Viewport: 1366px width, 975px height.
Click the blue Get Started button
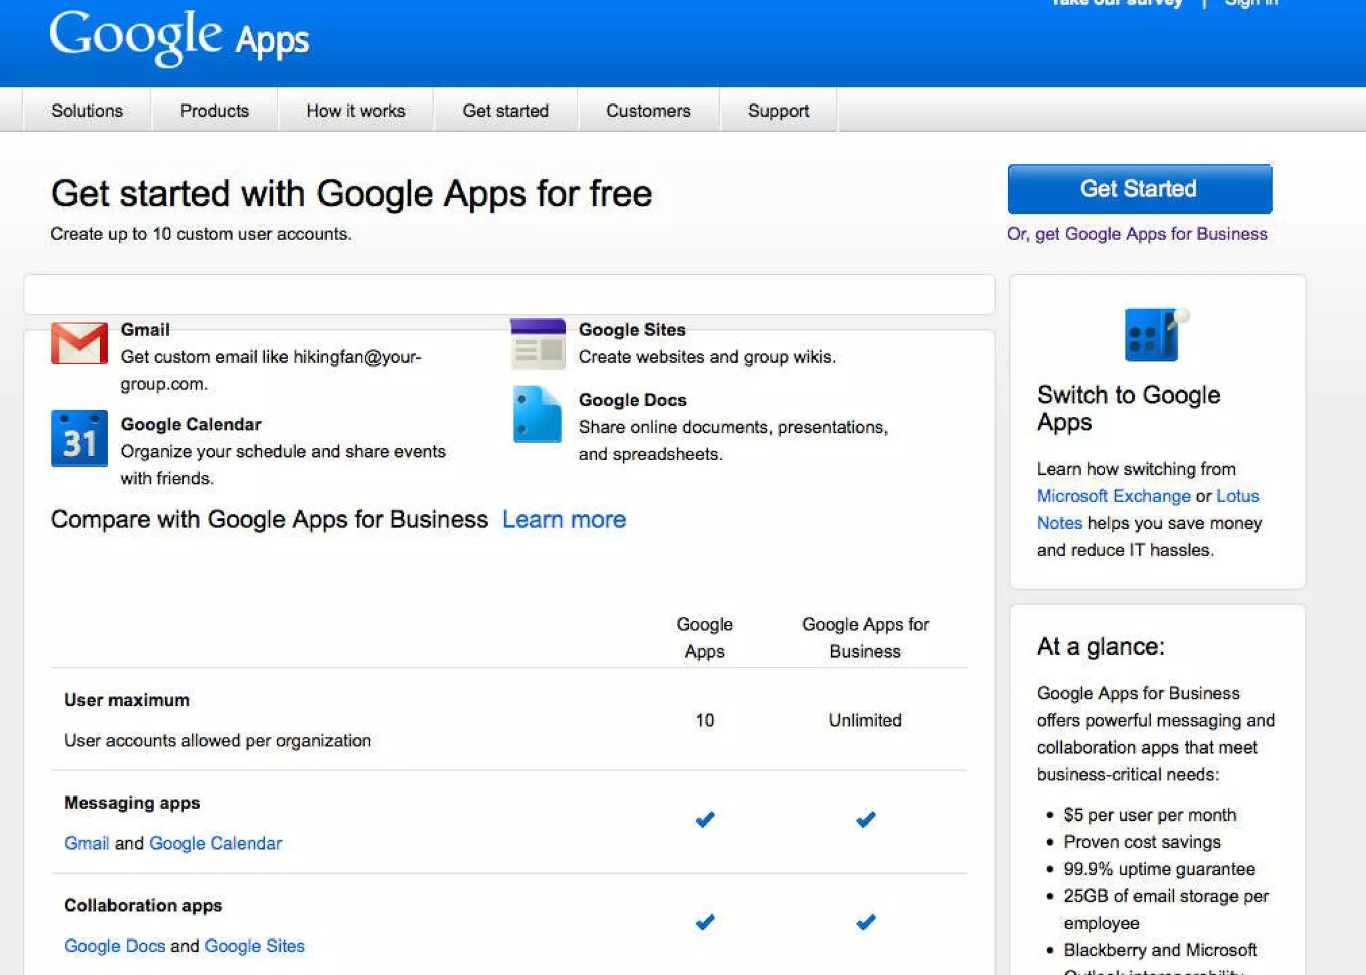(x=1140, y=189)
